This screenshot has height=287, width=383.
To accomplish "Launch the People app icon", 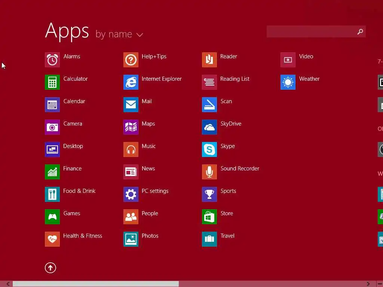I will click(131, 217).
